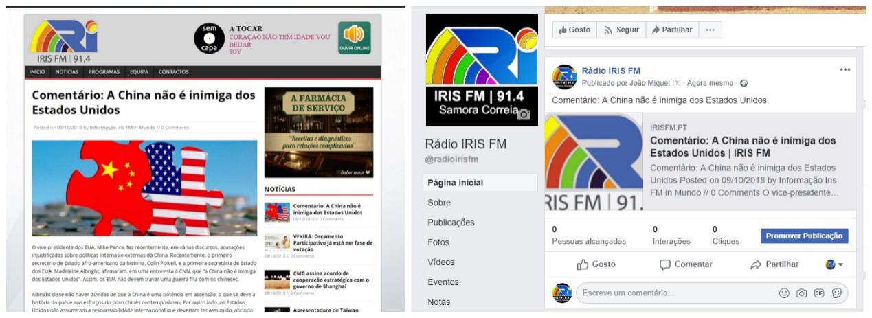Select Página inicial in Facebook sidebar
Image resolution: width=872 pixels, height=318 pixels.
pos(482,183)
